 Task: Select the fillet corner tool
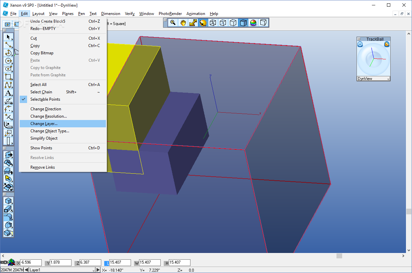click(x=8, y=109)
